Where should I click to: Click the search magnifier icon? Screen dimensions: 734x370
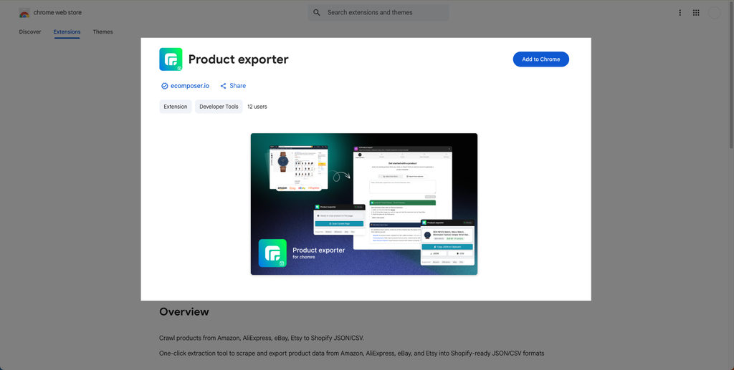(317, 13)
